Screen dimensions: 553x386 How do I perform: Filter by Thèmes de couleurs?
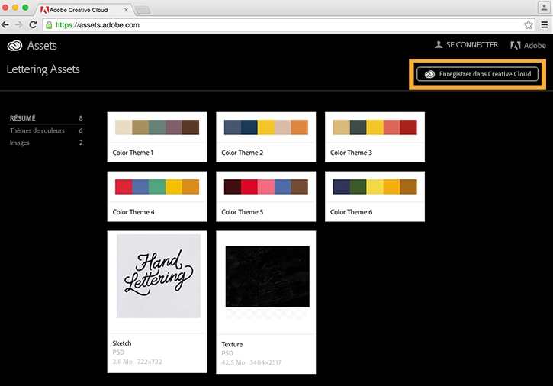pyautogui.click(x=47, y=130)
